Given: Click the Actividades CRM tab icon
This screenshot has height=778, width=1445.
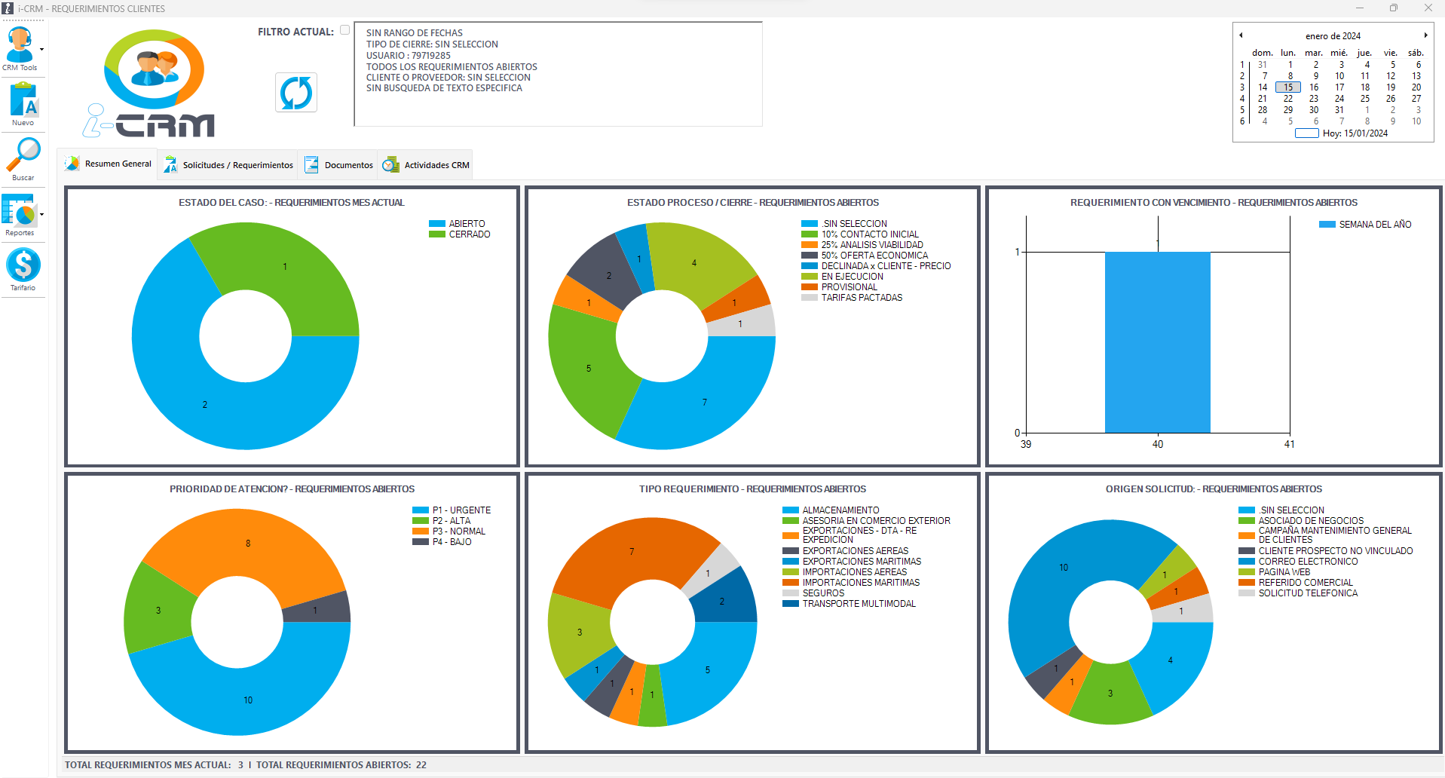Looking at the screenshot, I should click(x=390, y=165).
